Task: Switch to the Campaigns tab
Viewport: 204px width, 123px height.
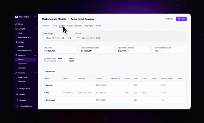Action: tap(88, 26)
